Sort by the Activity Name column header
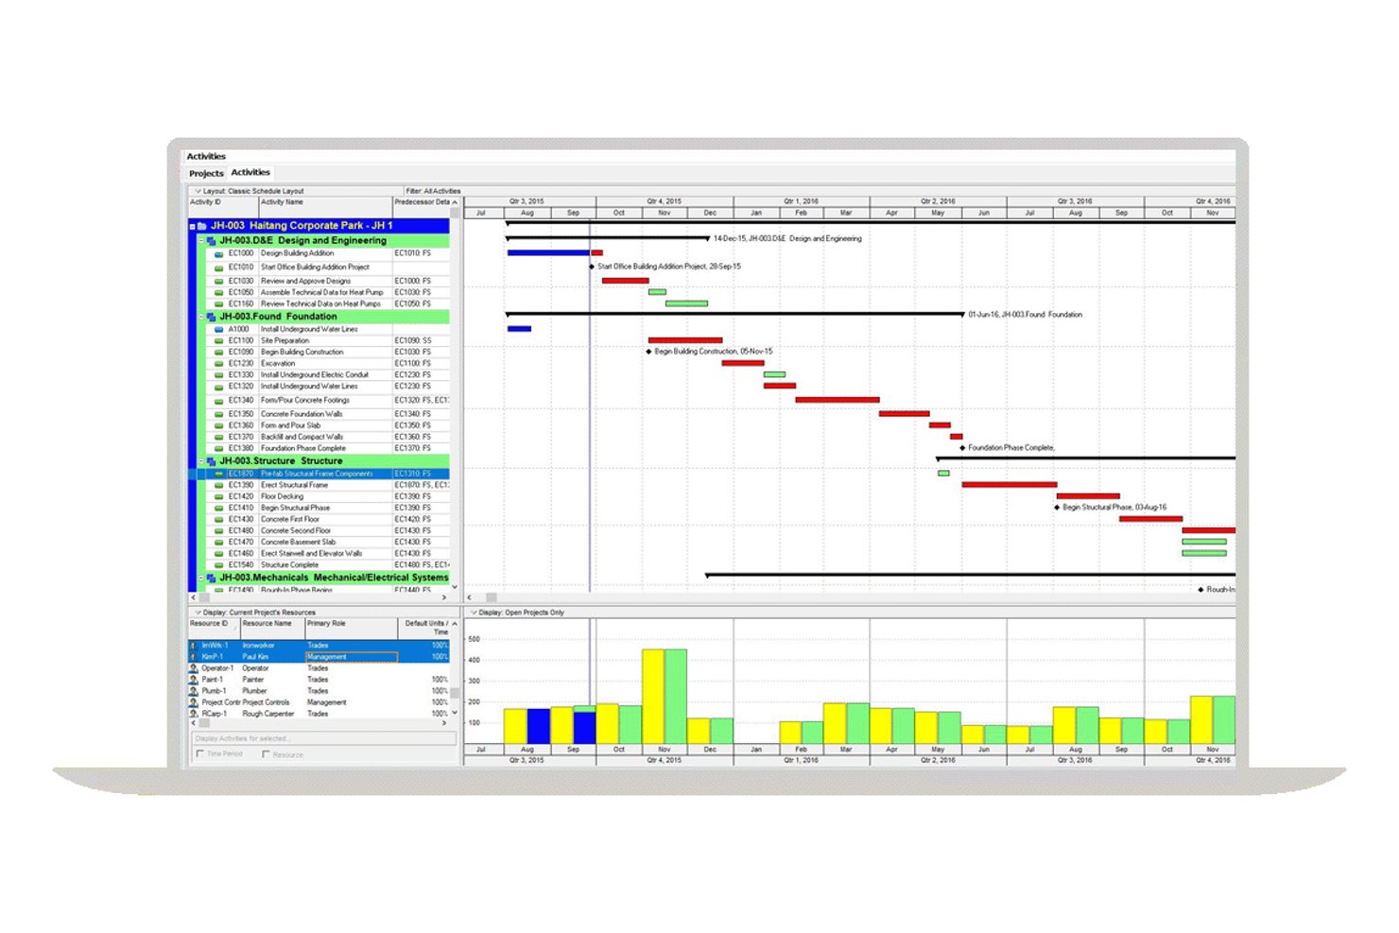1399x933 pixels. coord(325,206)
